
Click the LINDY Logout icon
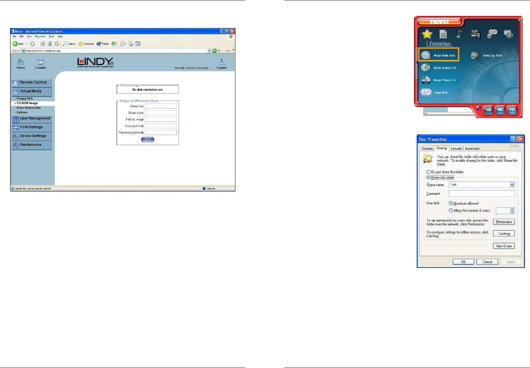click(x=222, y=64)
